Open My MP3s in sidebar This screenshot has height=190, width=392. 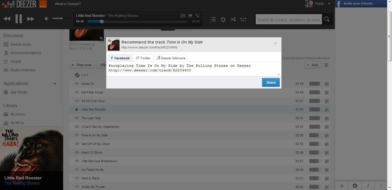coord(17,123)
